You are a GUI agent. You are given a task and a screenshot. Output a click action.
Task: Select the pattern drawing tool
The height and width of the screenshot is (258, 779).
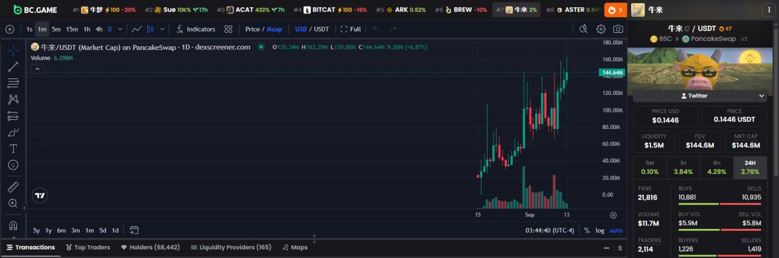coord(12,99)
